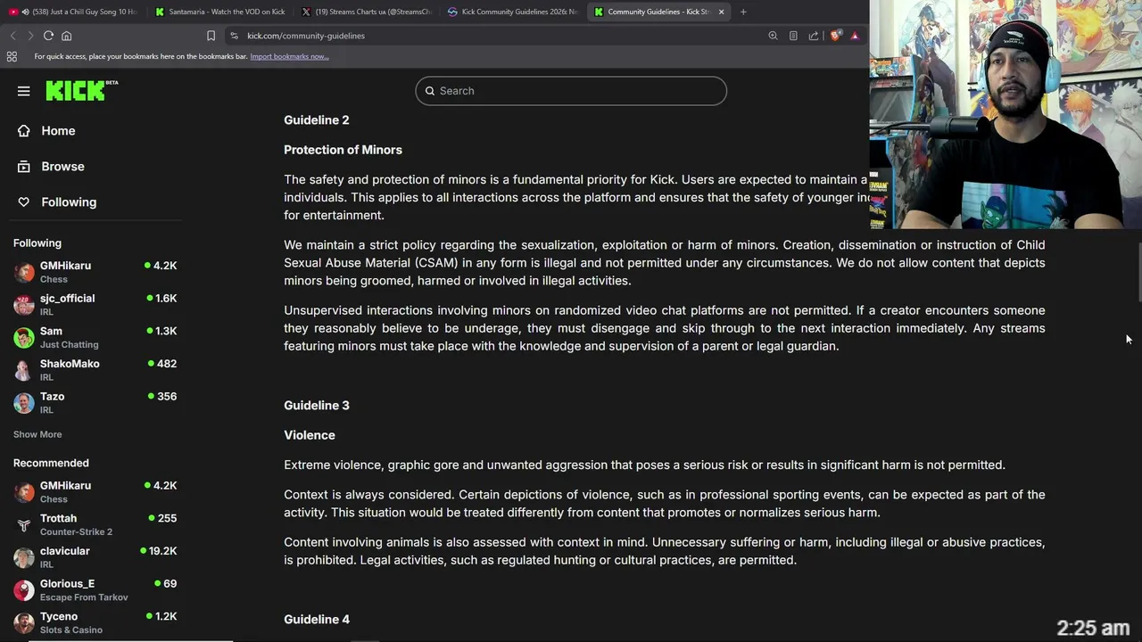Screen dimensions: 1142x642
Task: Click address bar URL kick.com/community-guidelines
Action: pyautogui.click(x=306, y=36)
